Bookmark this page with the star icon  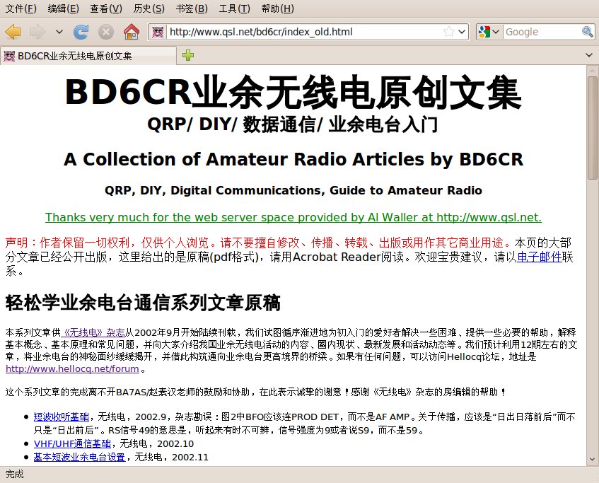point(449,32)
